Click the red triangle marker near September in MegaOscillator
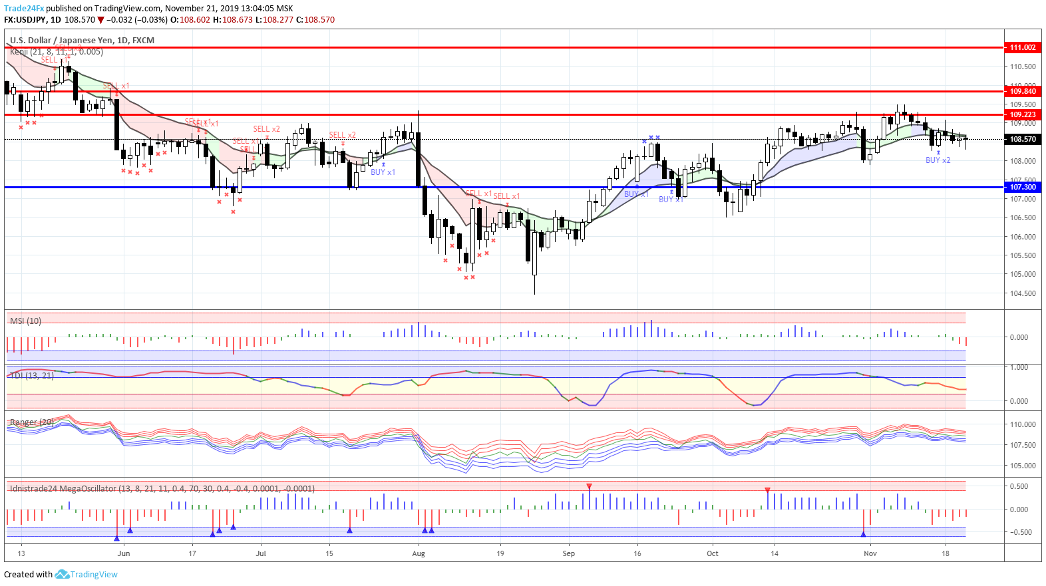The height and width of the screenshot is (586, 1046). [x=589, y=487]
